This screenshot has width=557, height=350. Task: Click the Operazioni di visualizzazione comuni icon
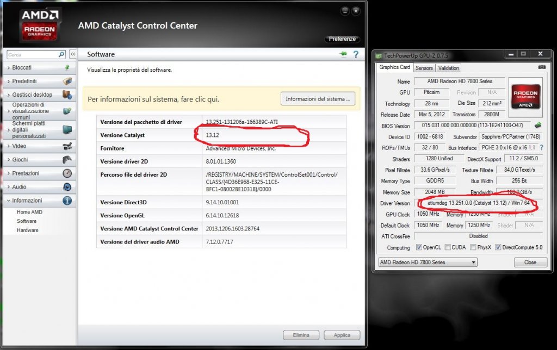[x=67, y=111]
